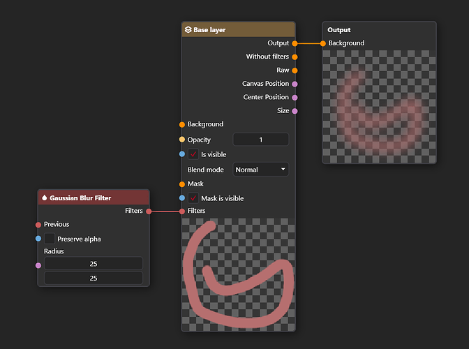Open the Blend mode dropdown
This screenshot has height=349, width=469.
pyautogui.click(x=260, y=170)
